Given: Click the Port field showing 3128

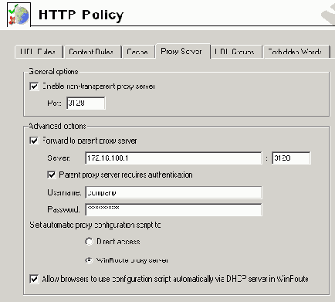Looking at the screenshot, I should click(x=86, y=103).
